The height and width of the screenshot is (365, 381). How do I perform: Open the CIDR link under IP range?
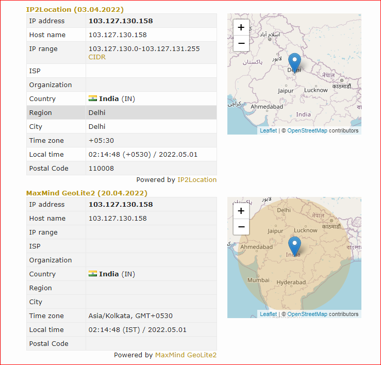97,57
